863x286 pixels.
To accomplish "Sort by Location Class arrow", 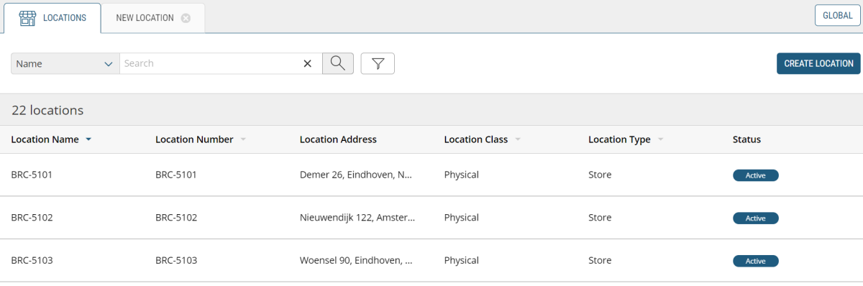I will pyautogui.click(x=518, y=139).
